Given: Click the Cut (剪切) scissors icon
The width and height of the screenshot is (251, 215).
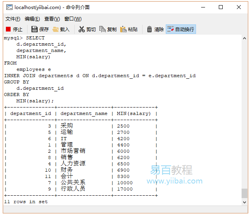Looking at the screenshot, I should pyautogui.click(x=82, y=29).
